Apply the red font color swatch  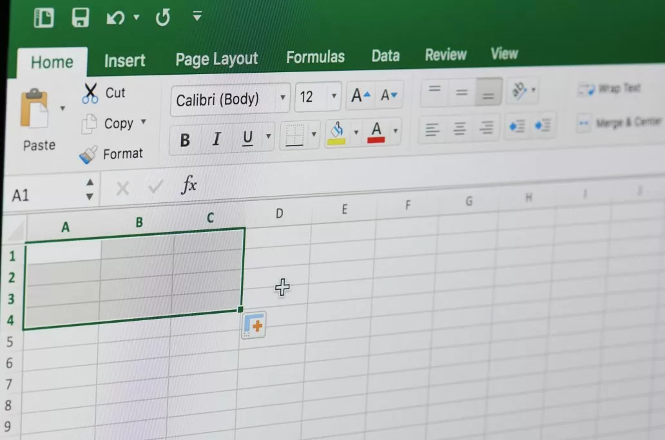376,131
